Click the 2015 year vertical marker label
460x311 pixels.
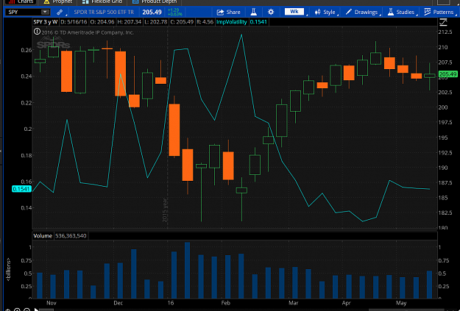pos(165,210)
